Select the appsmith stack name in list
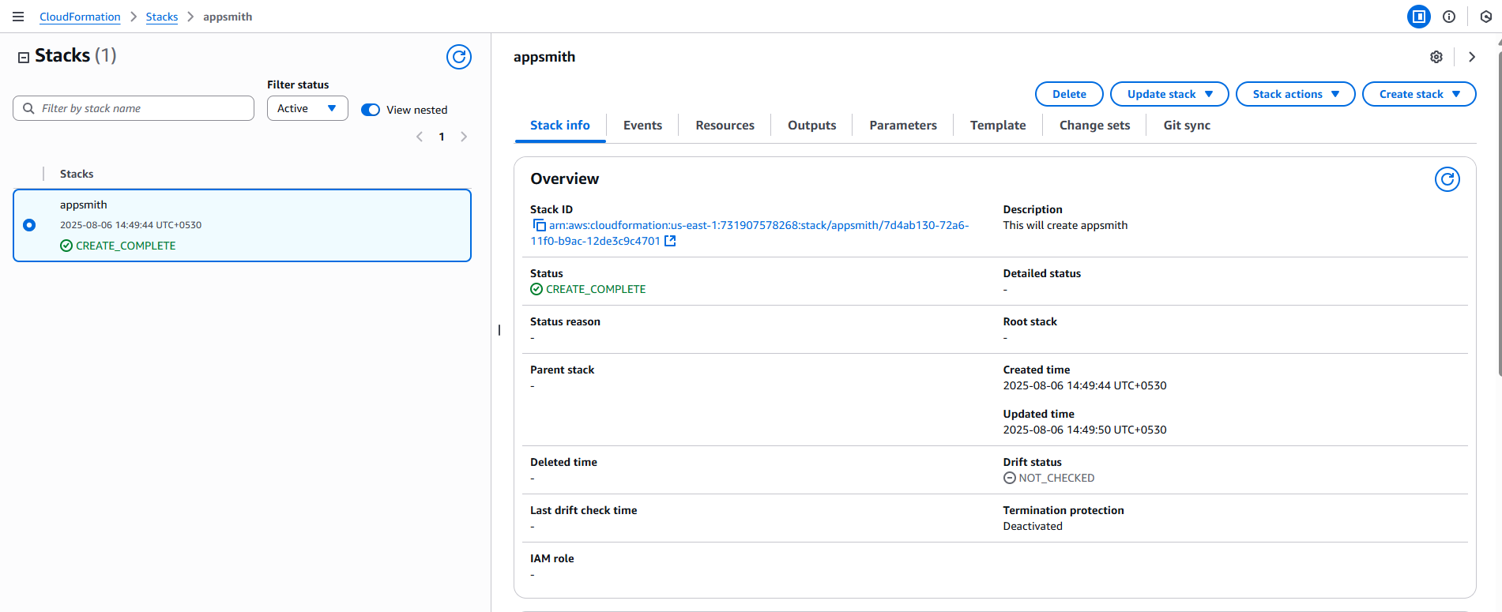This screenshot has width=1502, height=612. (84, 205)
